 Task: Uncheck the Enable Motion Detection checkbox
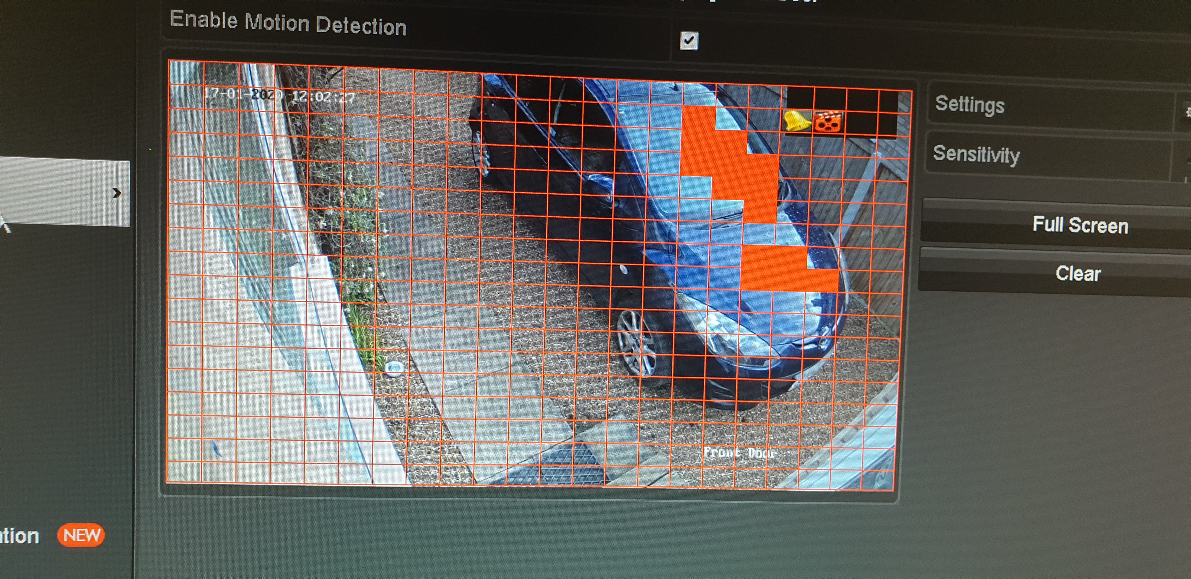pyautogui.click(x=689, y=41)
